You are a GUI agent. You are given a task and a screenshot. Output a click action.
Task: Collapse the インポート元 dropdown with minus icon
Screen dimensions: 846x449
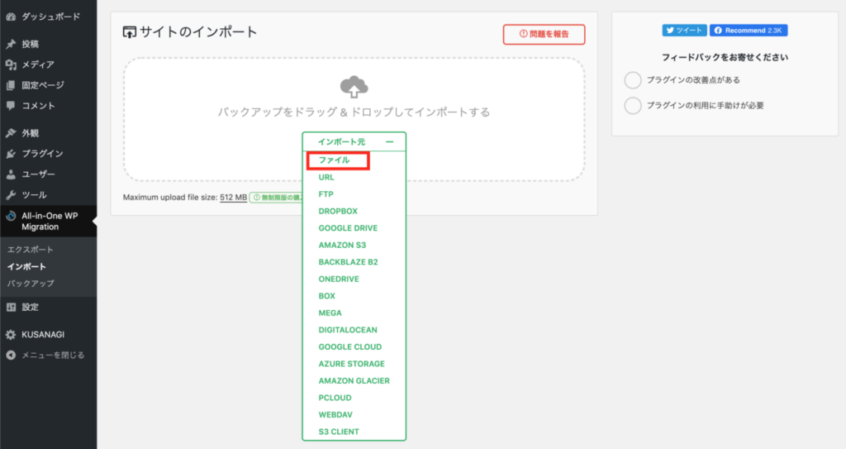[x=390, y=142]
